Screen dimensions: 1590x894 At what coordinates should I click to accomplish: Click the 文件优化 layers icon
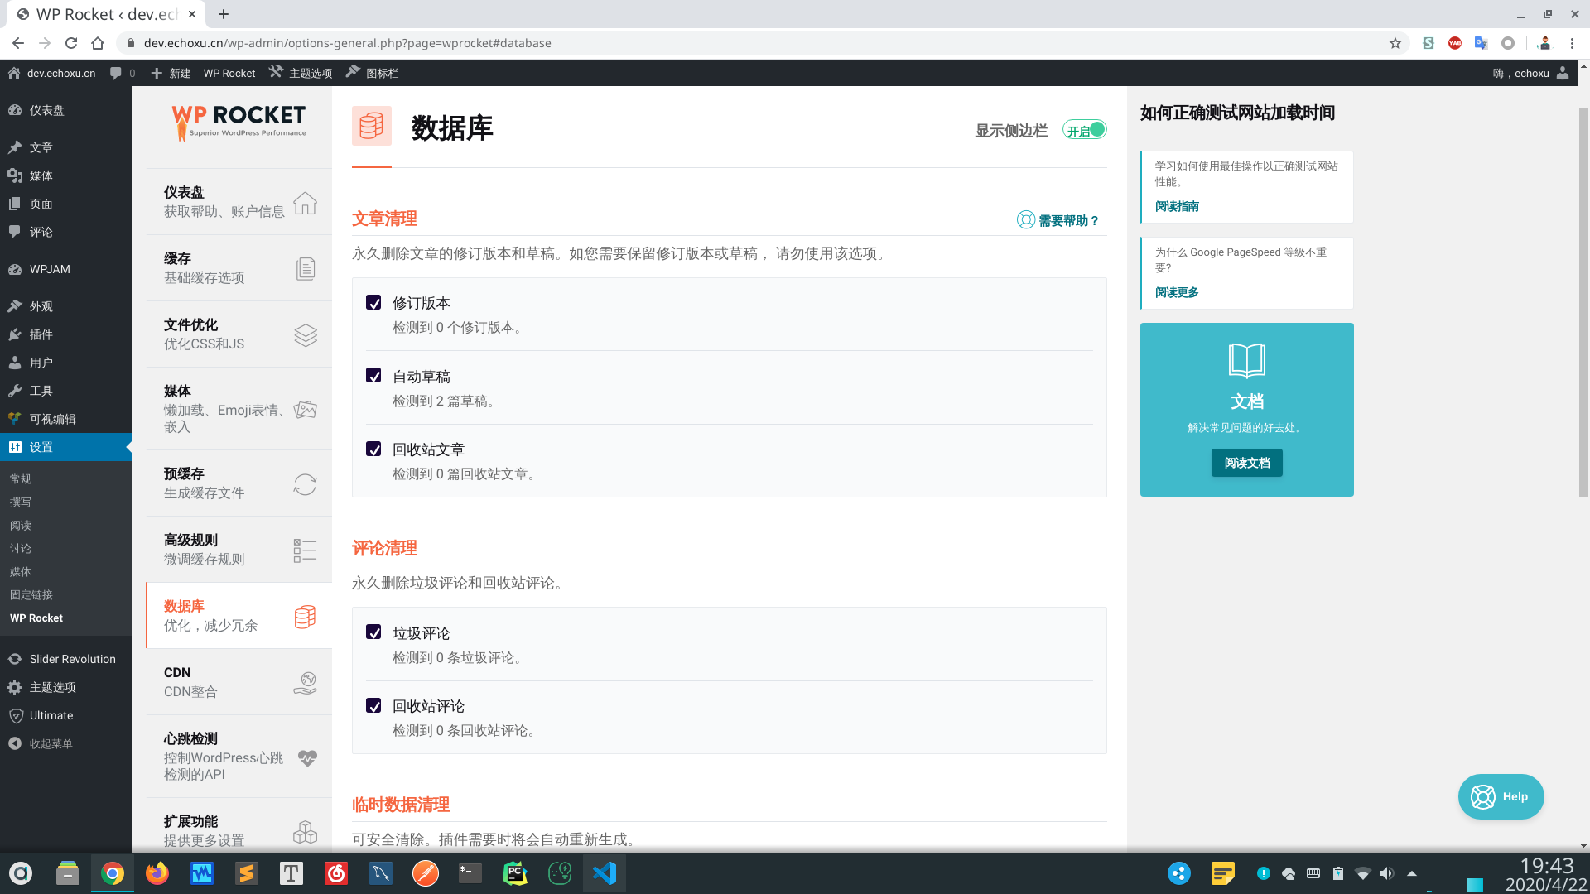[x=305, y=335]
